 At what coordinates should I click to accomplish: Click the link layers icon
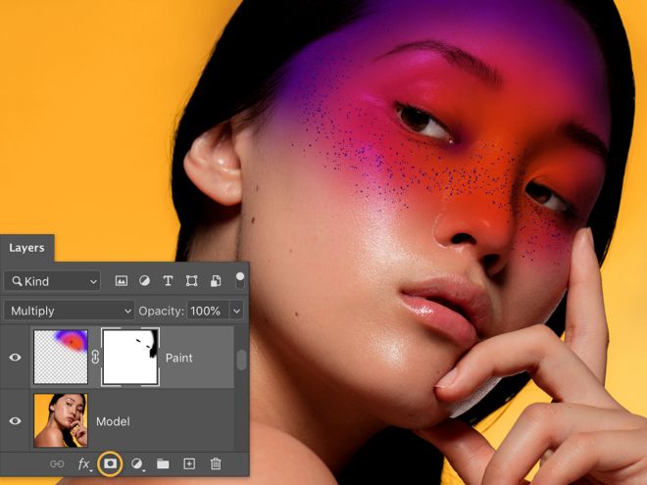point(57,463)
